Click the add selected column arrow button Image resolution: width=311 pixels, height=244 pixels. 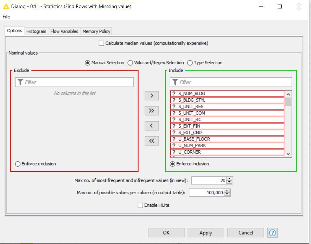(x=152, y=96)
